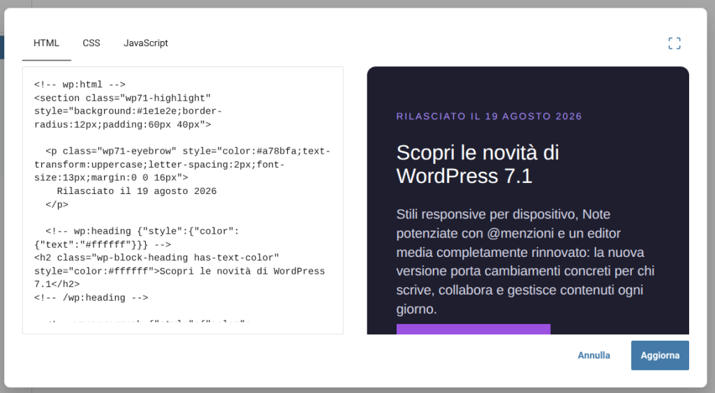This screenshot has height=393, width=715.
Task: Click the '<!-- wp:heading {"style":{"color":' line
Action: click(x=142, y=231)
